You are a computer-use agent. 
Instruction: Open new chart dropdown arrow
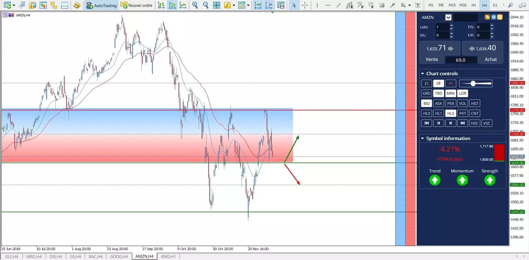click(14, 5)
